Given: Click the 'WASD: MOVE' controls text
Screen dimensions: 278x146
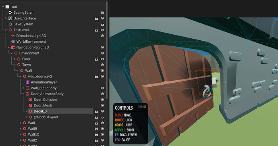Looking at the screenshot, I should tap(123, 115).
